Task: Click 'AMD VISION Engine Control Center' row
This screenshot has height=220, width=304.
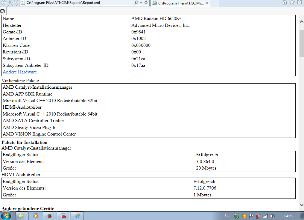Action: pyautogui.click(x=39, y=134)
